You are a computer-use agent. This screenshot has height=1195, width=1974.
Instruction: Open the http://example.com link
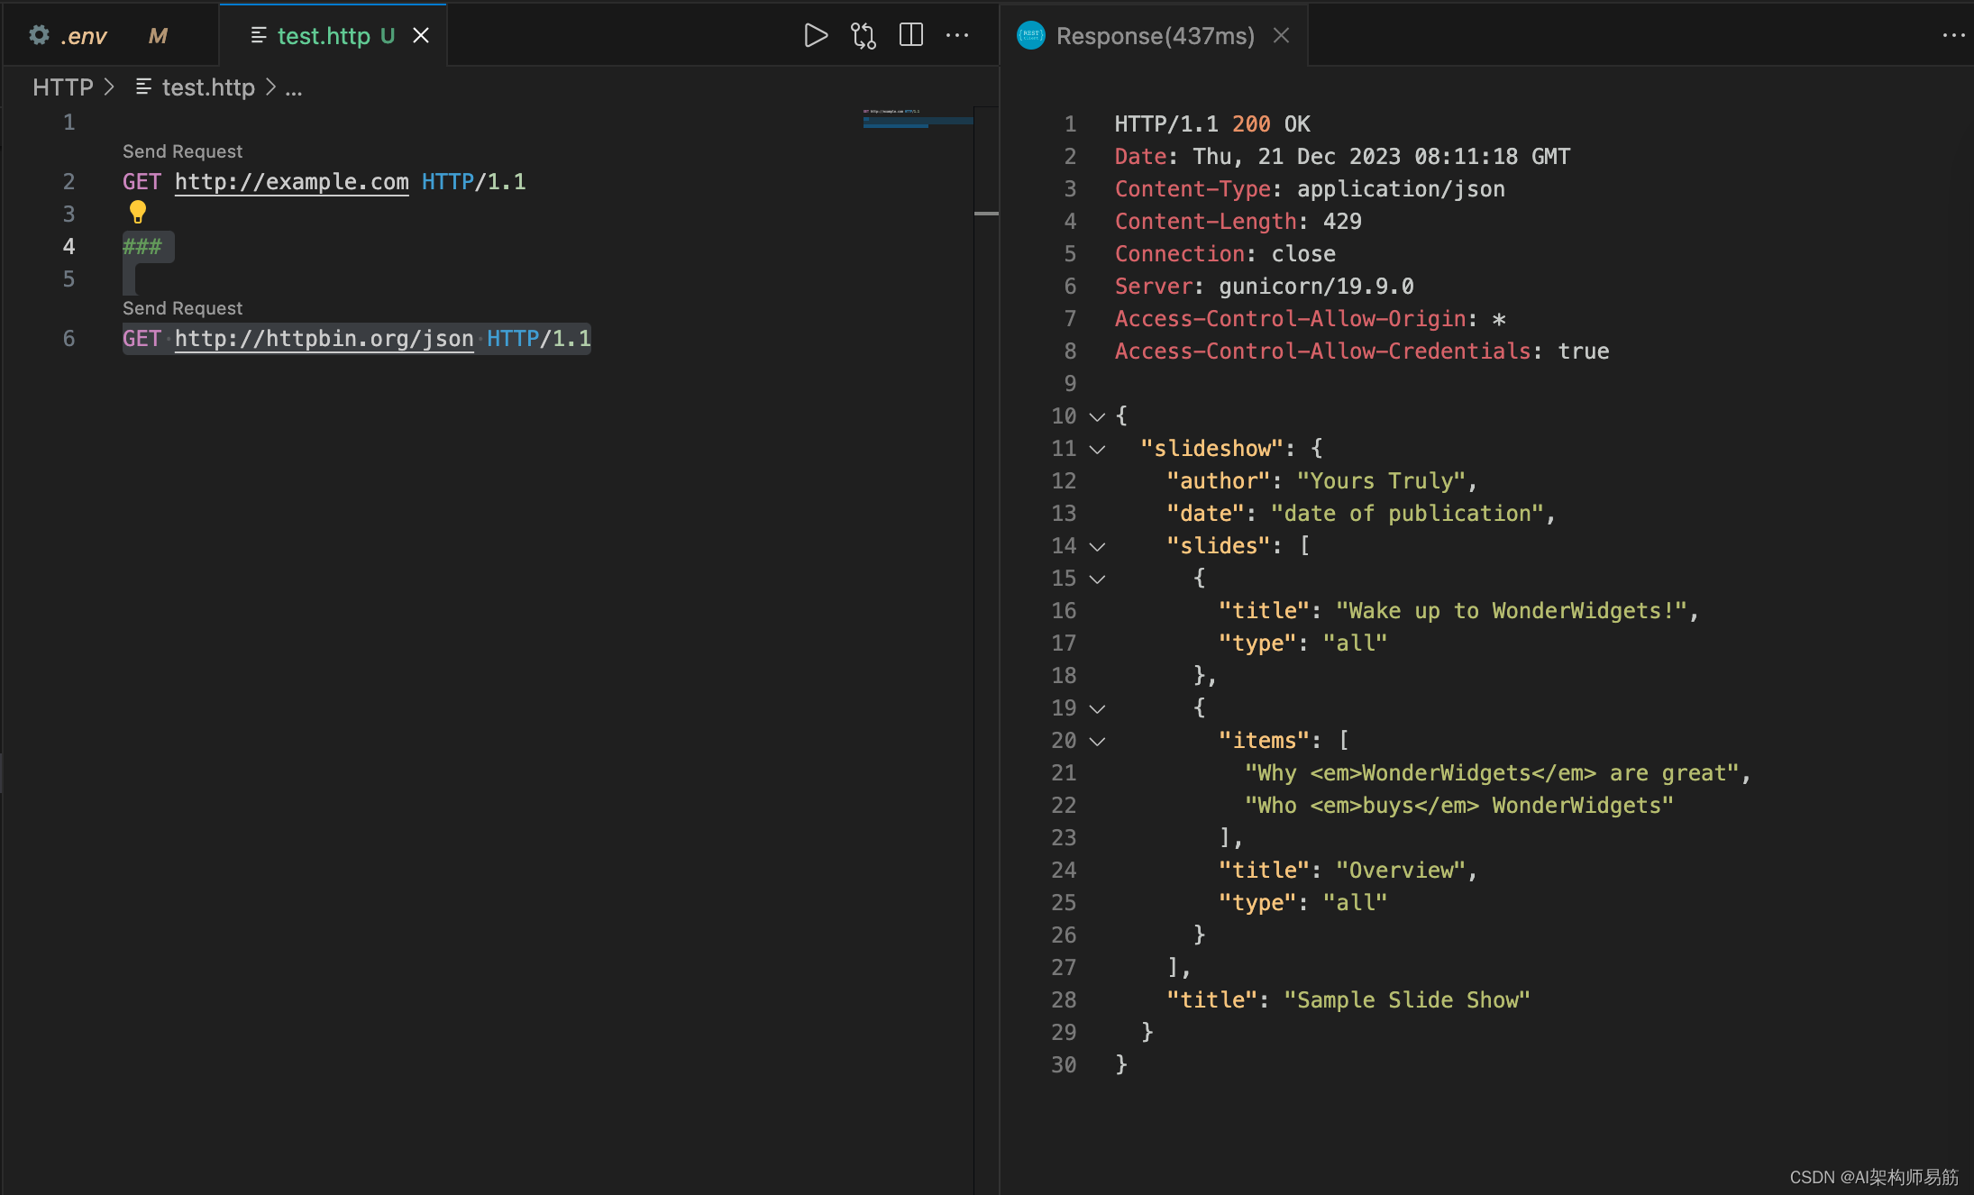point(291,182)
